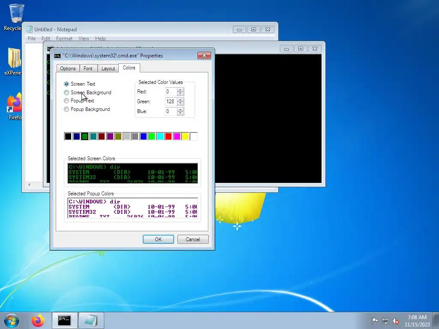Close the Notepad window
439x329 pixels.
pyautogui.click(x=268, y=30)
